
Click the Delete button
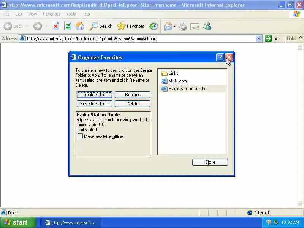coord(133,104)
